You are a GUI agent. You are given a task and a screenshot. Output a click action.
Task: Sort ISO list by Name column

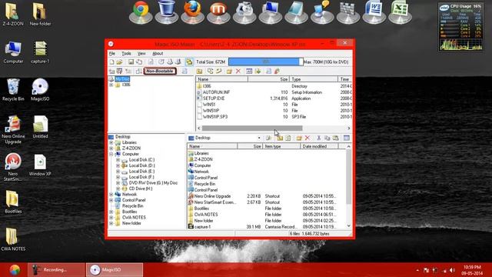click(222, 79)
